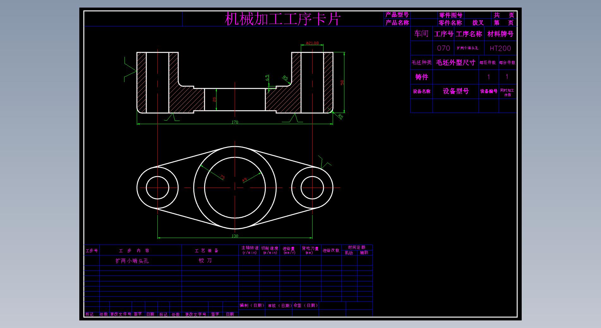Image resolution: width=601 pixels, height=328 pixels.
Task: Click the tooling entry '铰刀'
Action: point(205,260)
